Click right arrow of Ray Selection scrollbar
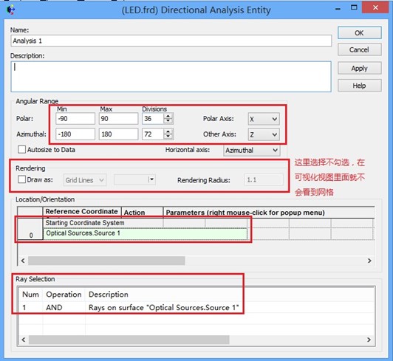The image size is (393, 361). pyautogui.click(x=369, y=340)
